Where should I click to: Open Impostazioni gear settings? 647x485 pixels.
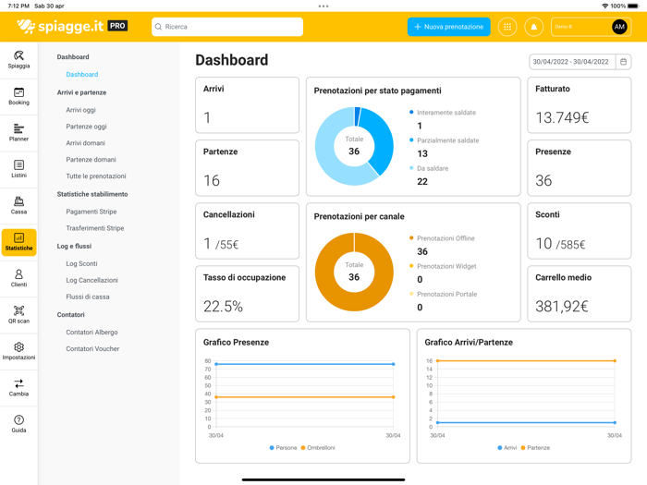point(18,351)
